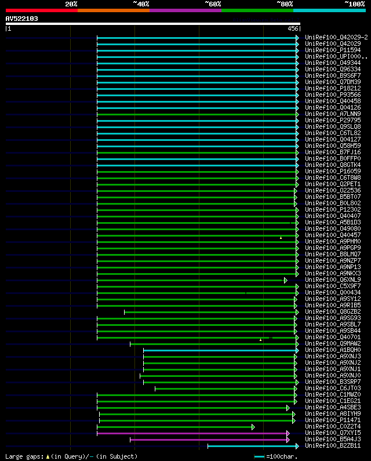371x461 pixels.
Task: Click the green alignment bar for UniRef100_C0Z2T4
Action: (174, 427)
